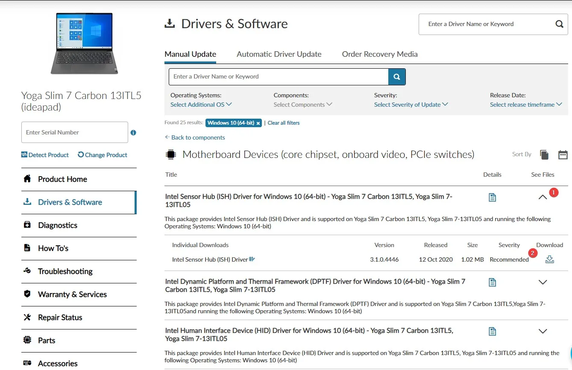Focus the Enter Serial Number field
The width and height of the screenshot is (572, 370).
pos(75,132)
